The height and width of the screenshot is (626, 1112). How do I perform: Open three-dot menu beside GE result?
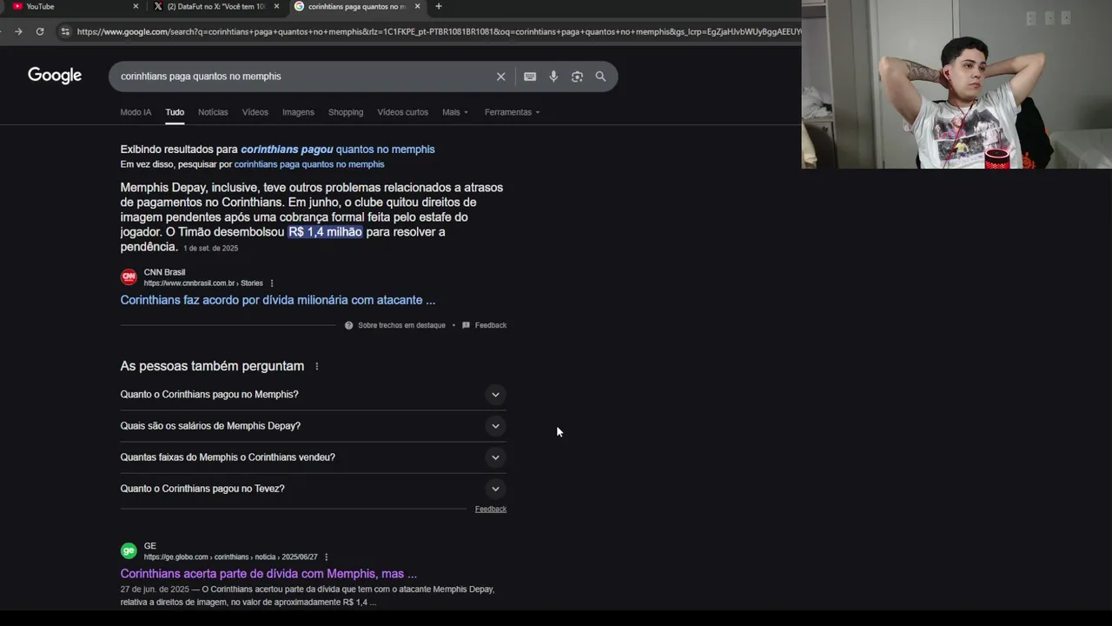(x=327, y=557)
